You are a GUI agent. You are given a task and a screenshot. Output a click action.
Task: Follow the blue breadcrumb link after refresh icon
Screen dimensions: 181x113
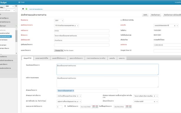click(36, 9)
